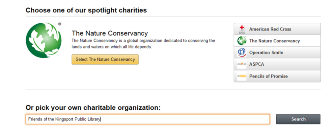Image resolution: width=333 pixels, height=132 pixels.
Task: Click the ASPCA logo icon
Action: [x=241, y=64]
